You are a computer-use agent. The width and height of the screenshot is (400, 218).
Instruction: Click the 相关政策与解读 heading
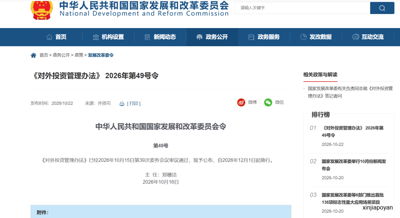click(320, 75)
